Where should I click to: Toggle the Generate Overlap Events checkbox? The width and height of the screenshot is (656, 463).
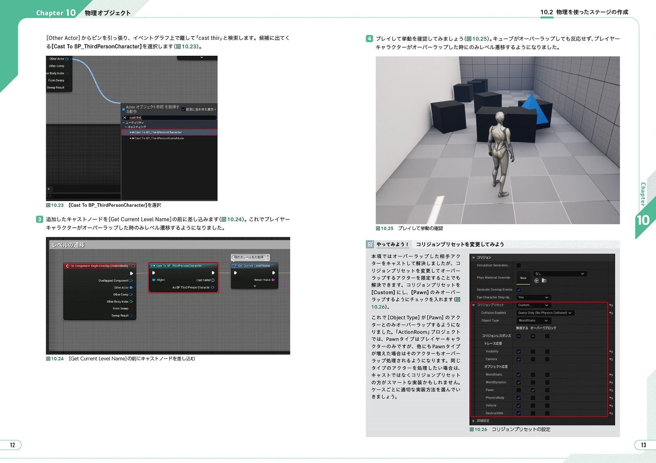pos(519,290)
